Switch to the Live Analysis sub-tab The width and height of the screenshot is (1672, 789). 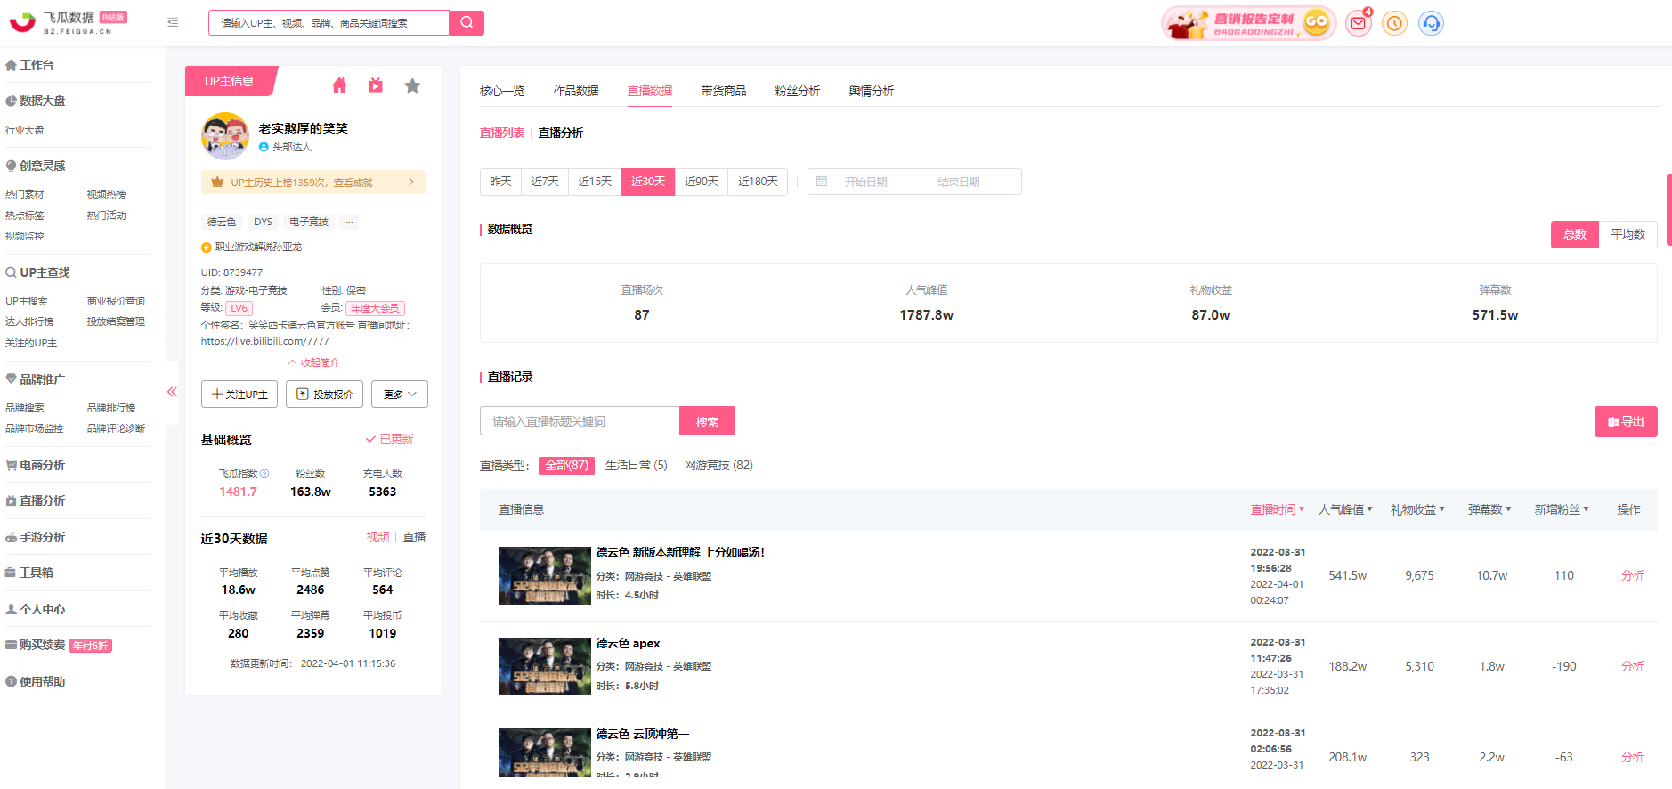(561, 133)
